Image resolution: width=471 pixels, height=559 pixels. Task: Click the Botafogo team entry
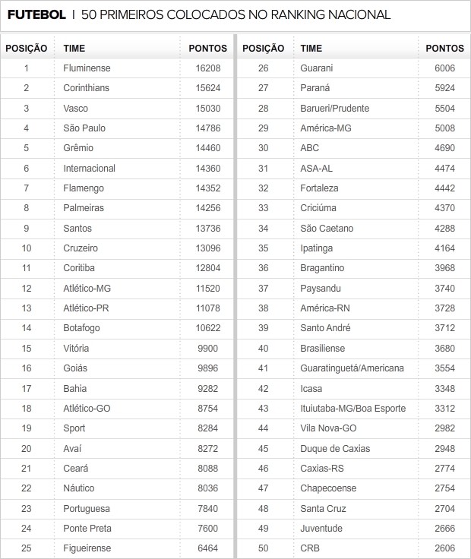pyautogui.click(x=82, y=328)
